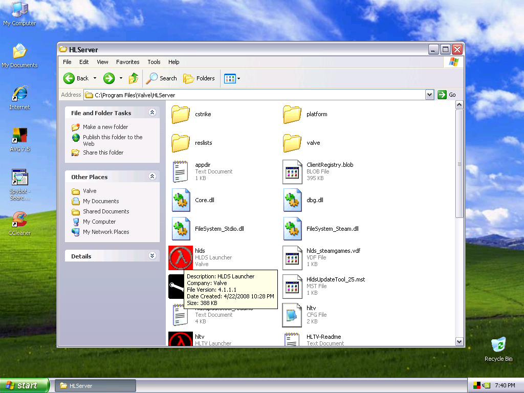Click Publish this folder to the Web
524x393 pixels.
[x=113, y=140]
